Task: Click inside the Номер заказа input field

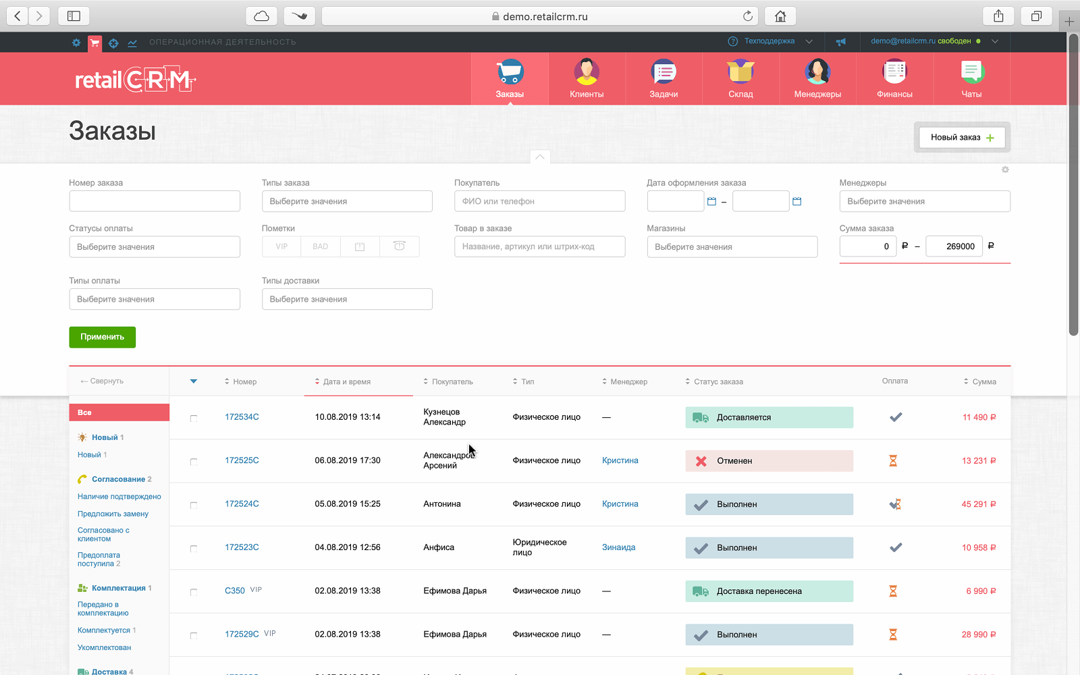Action: [155, 200]
